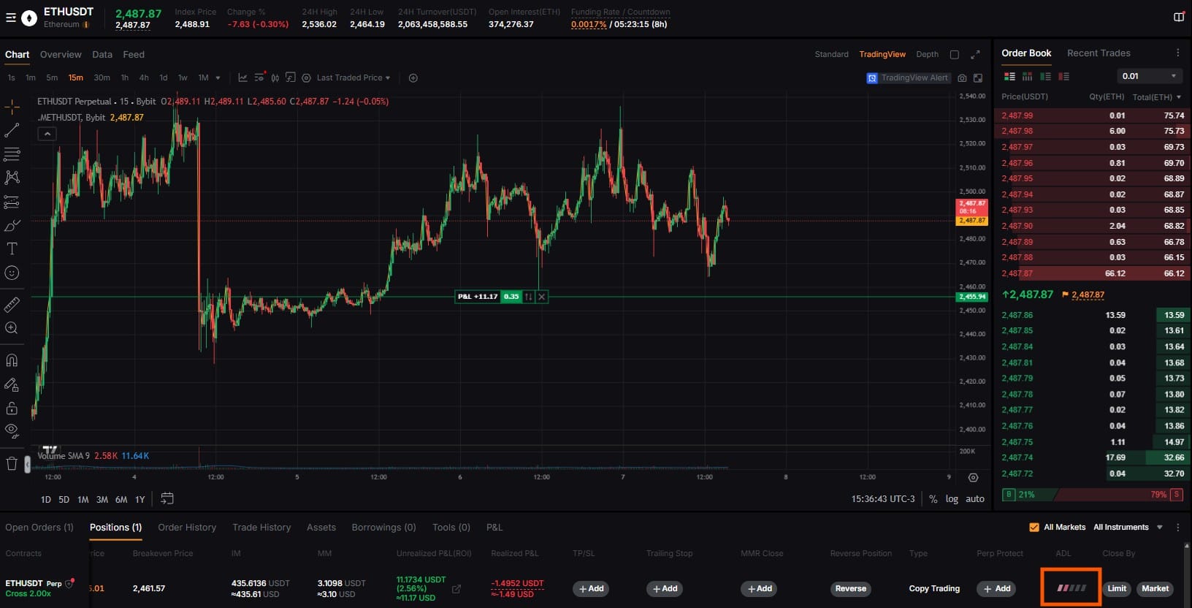1192x608 pixels.
Task: Open the chart indicators icon
Action: point(242,77)
